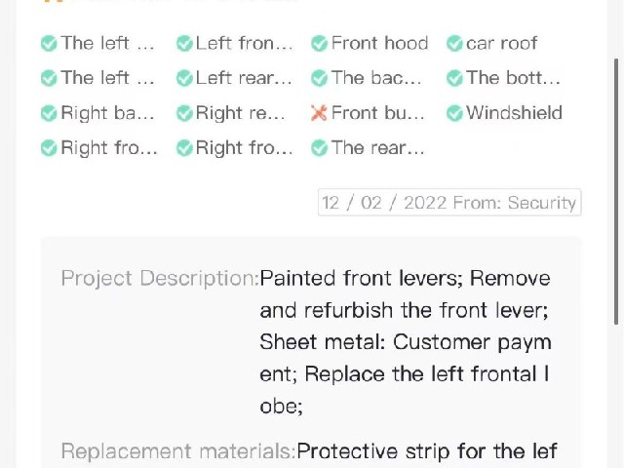Click the Project Description text block
The image size is (624, 468).
[406, 342]
